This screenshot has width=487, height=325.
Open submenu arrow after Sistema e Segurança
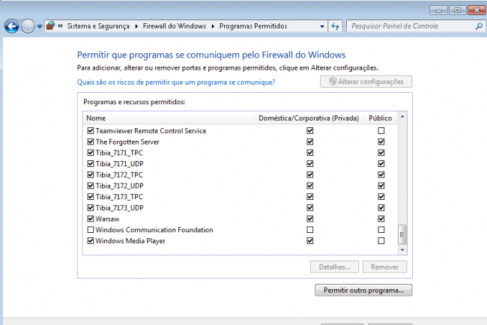pos(136,26)
